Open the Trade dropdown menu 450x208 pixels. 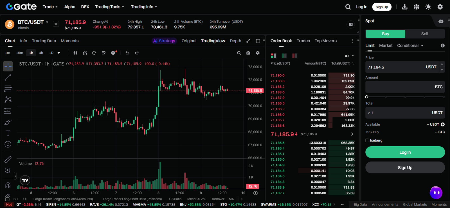coord(50,7)
